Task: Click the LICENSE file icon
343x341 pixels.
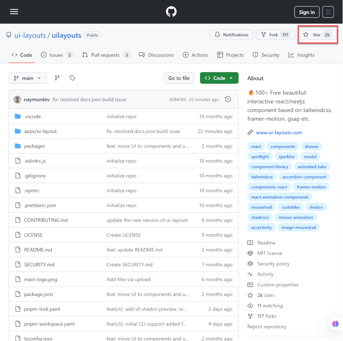Action: (x=18, y=235)
